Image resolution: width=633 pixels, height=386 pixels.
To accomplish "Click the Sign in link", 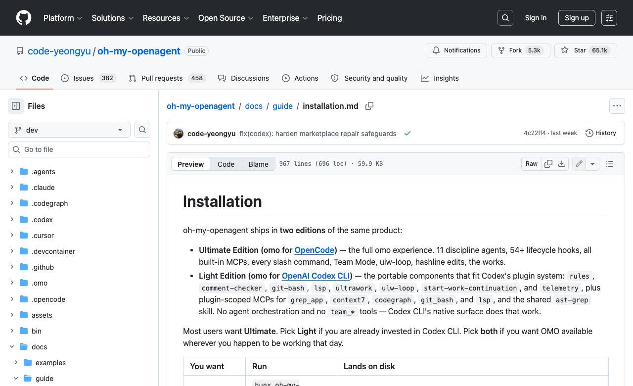I will (536, 18).
